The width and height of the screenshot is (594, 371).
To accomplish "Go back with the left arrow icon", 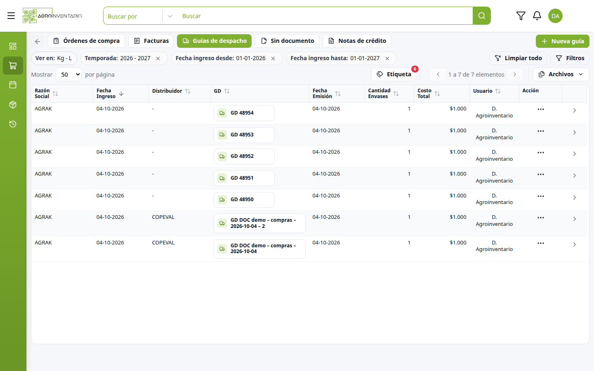I will click(x=38, y=41).
